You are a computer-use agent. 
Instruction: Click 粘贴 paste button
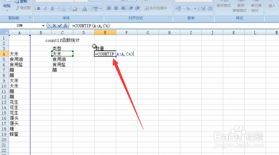pos(7,6)
